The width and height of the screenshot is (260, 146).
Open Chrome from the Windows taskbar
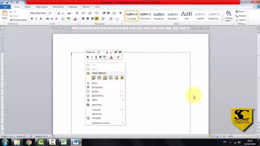tap(29, 142)
